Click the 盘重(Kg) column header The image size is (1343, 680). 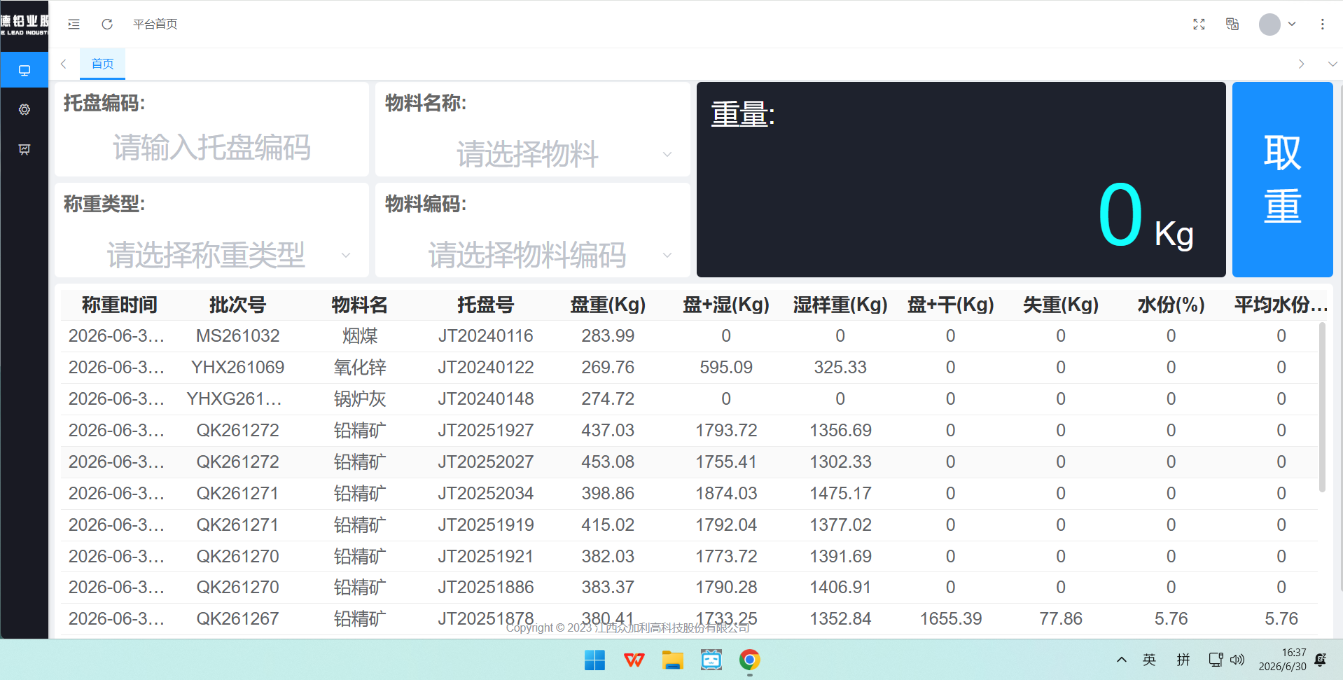pyautogui.click(x=608, y=305)
